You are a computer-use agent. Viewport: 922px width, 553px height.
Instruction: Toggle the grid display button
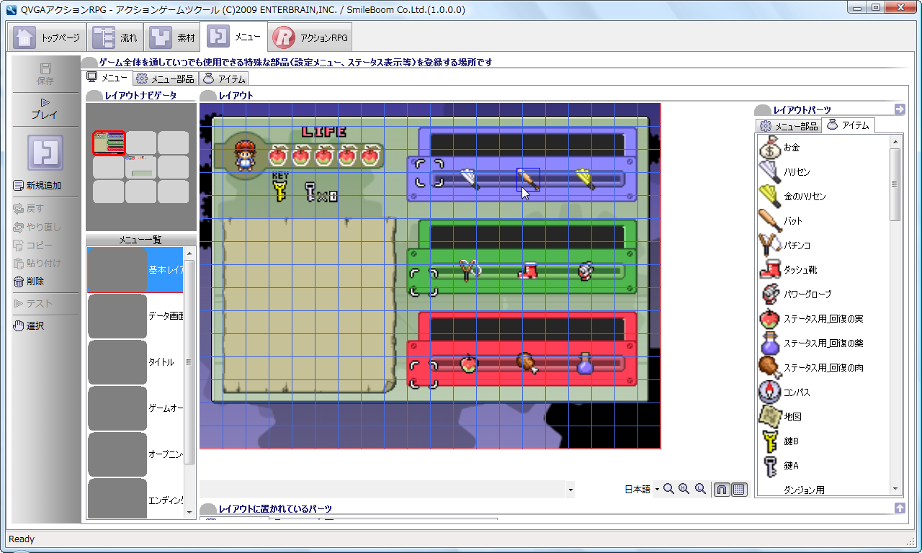tap(739, 490)
